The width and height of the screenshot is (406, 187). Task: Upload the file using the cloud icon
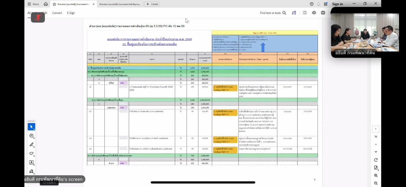click(x=314, y=13)
